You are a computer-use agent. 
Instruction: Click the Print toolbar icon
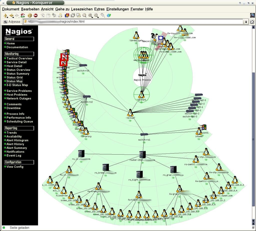point(60,15)
